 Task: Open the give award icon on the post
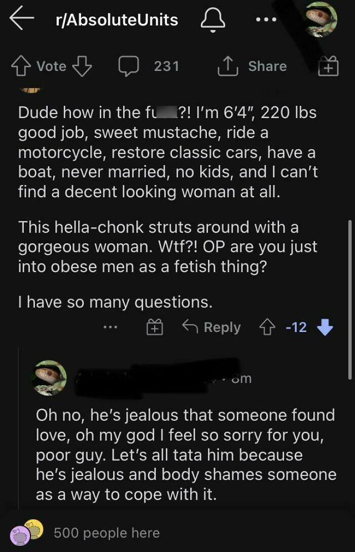328,66
